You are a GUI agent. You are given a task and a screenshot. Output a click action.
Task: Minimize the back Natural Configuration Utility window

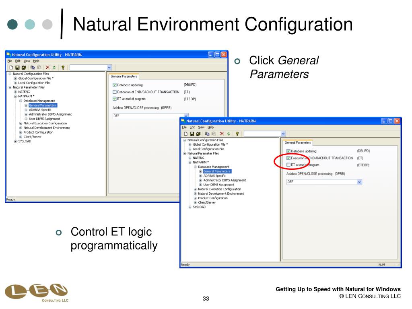[211, 54]
